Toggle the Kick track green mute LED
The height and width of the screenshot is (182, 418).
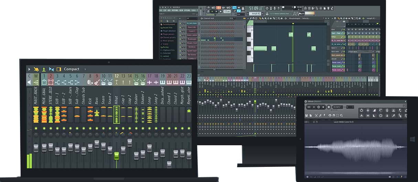coord(90,128)
